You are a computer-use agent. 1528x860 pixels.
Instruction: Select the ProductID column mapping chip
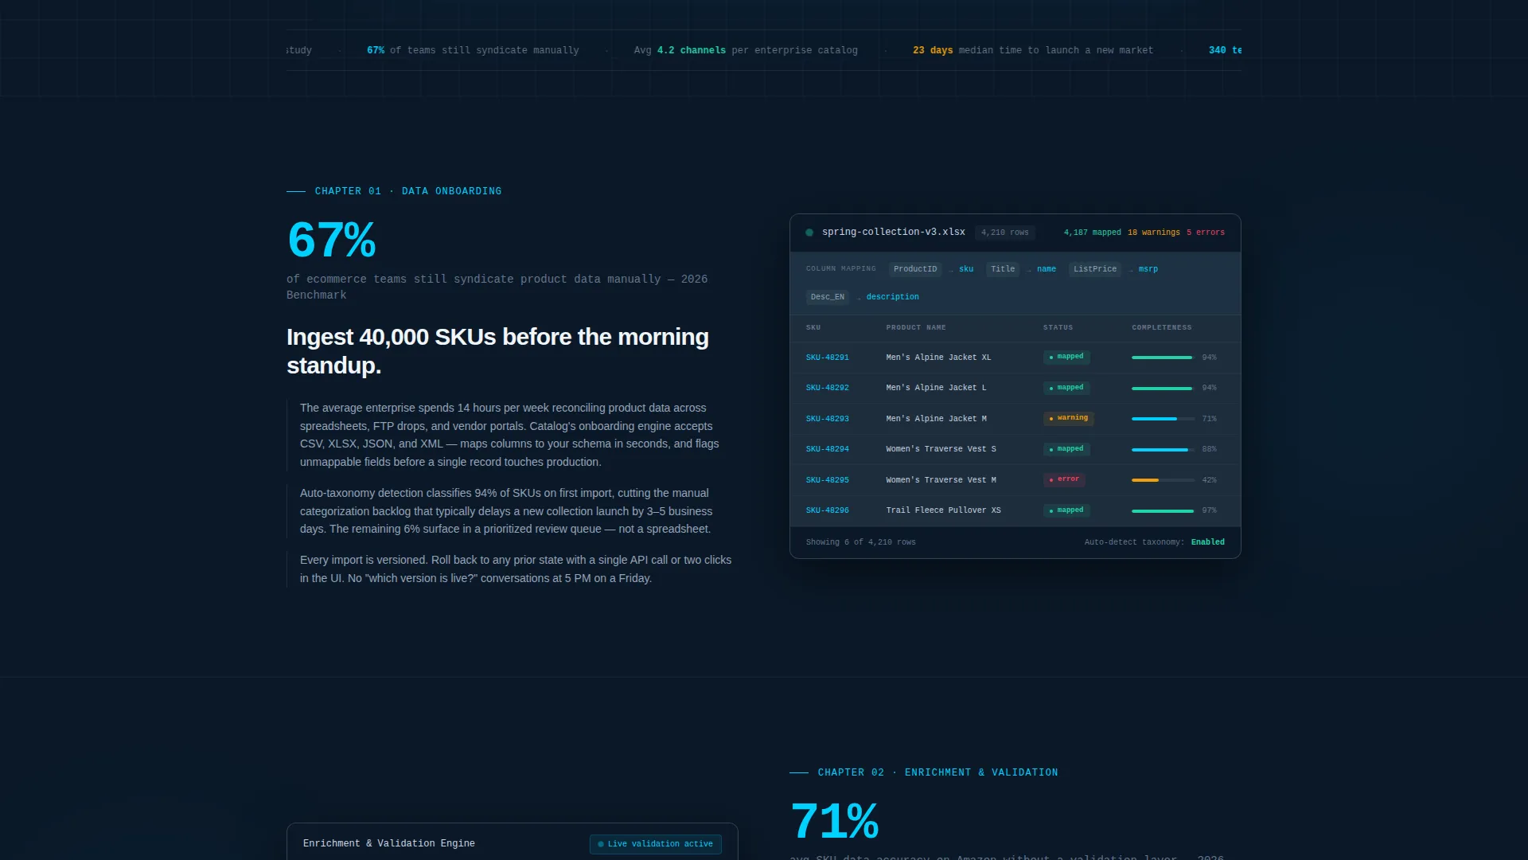tap(915, 269)
